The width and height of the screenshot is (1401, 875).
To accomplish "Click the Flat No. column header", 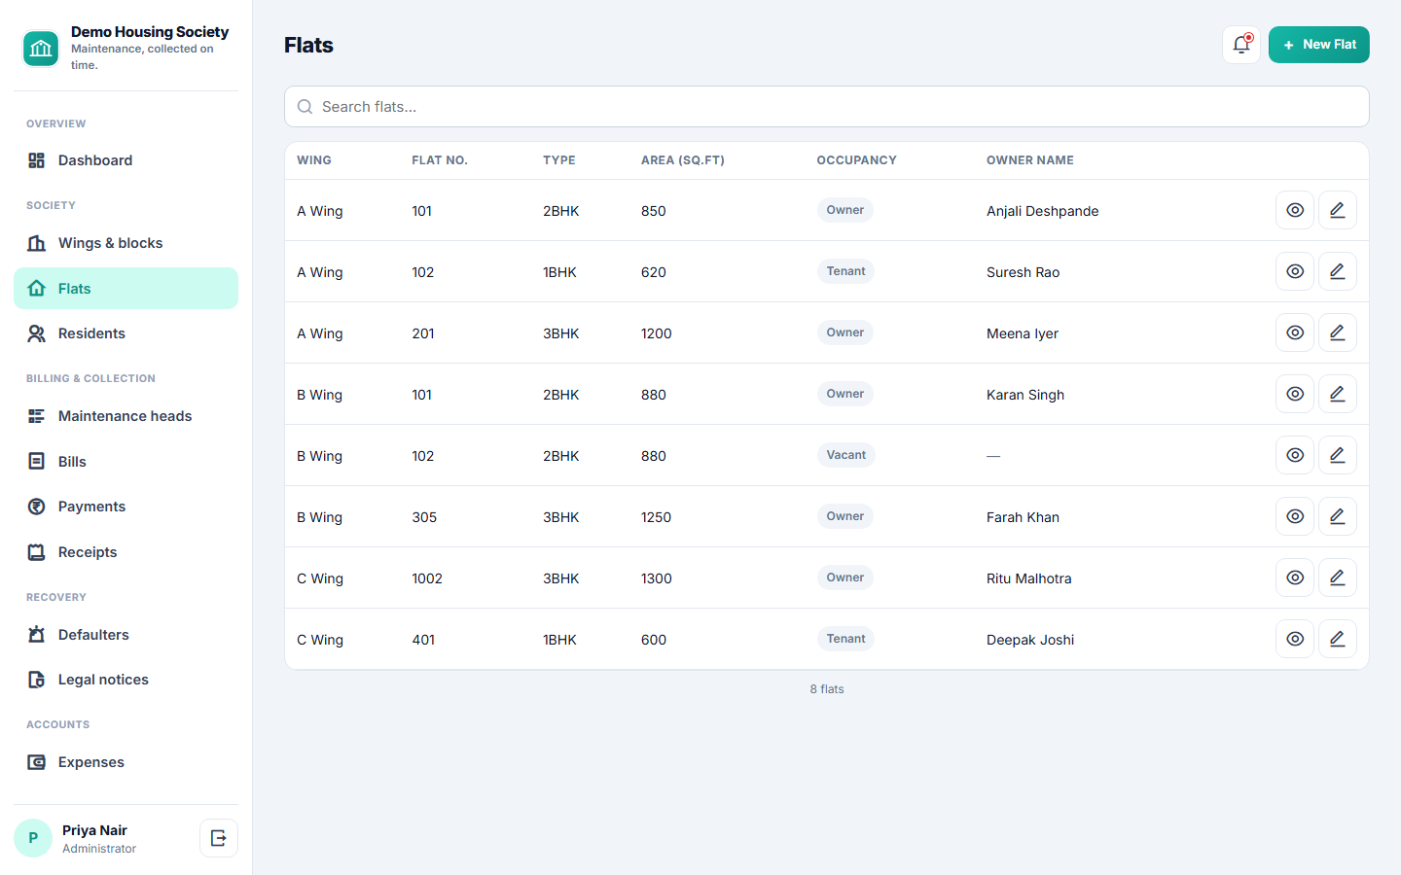I will pyautogui.click(x=440, y=160).
